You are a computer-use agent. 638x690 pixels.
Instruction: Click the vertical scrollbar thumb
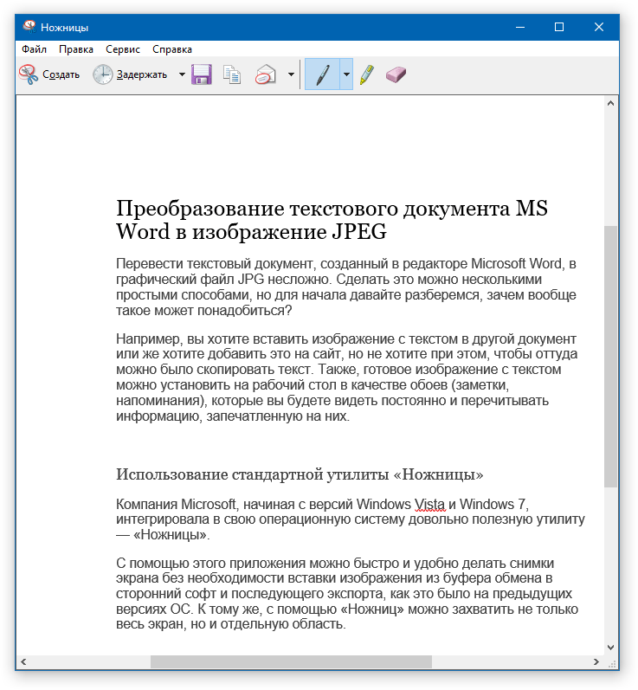pyautogui.click(x=611, y=355)
